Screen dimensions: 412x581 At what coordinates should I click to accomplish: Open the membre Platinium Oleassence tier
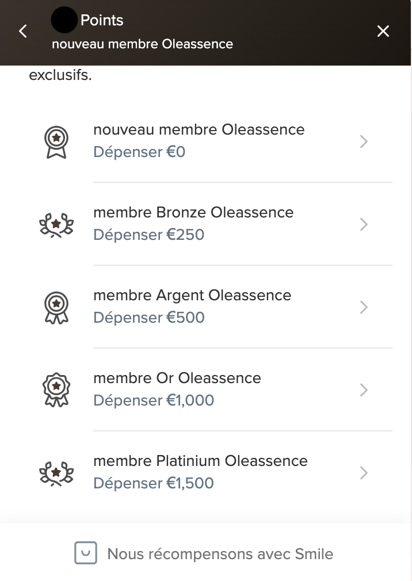tap(200, 461)
